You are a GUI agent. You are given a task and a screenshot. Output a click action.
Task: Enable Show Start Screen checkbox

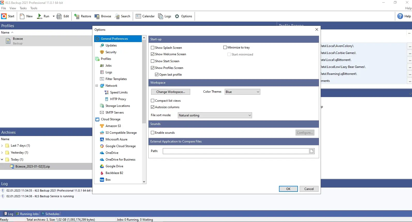(x=153, y=61)
